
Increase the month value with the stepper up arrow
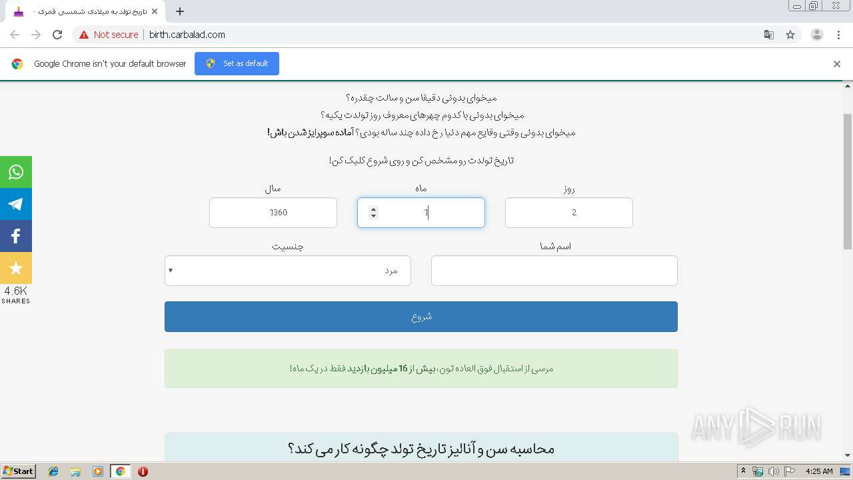(x=373, y=209)
